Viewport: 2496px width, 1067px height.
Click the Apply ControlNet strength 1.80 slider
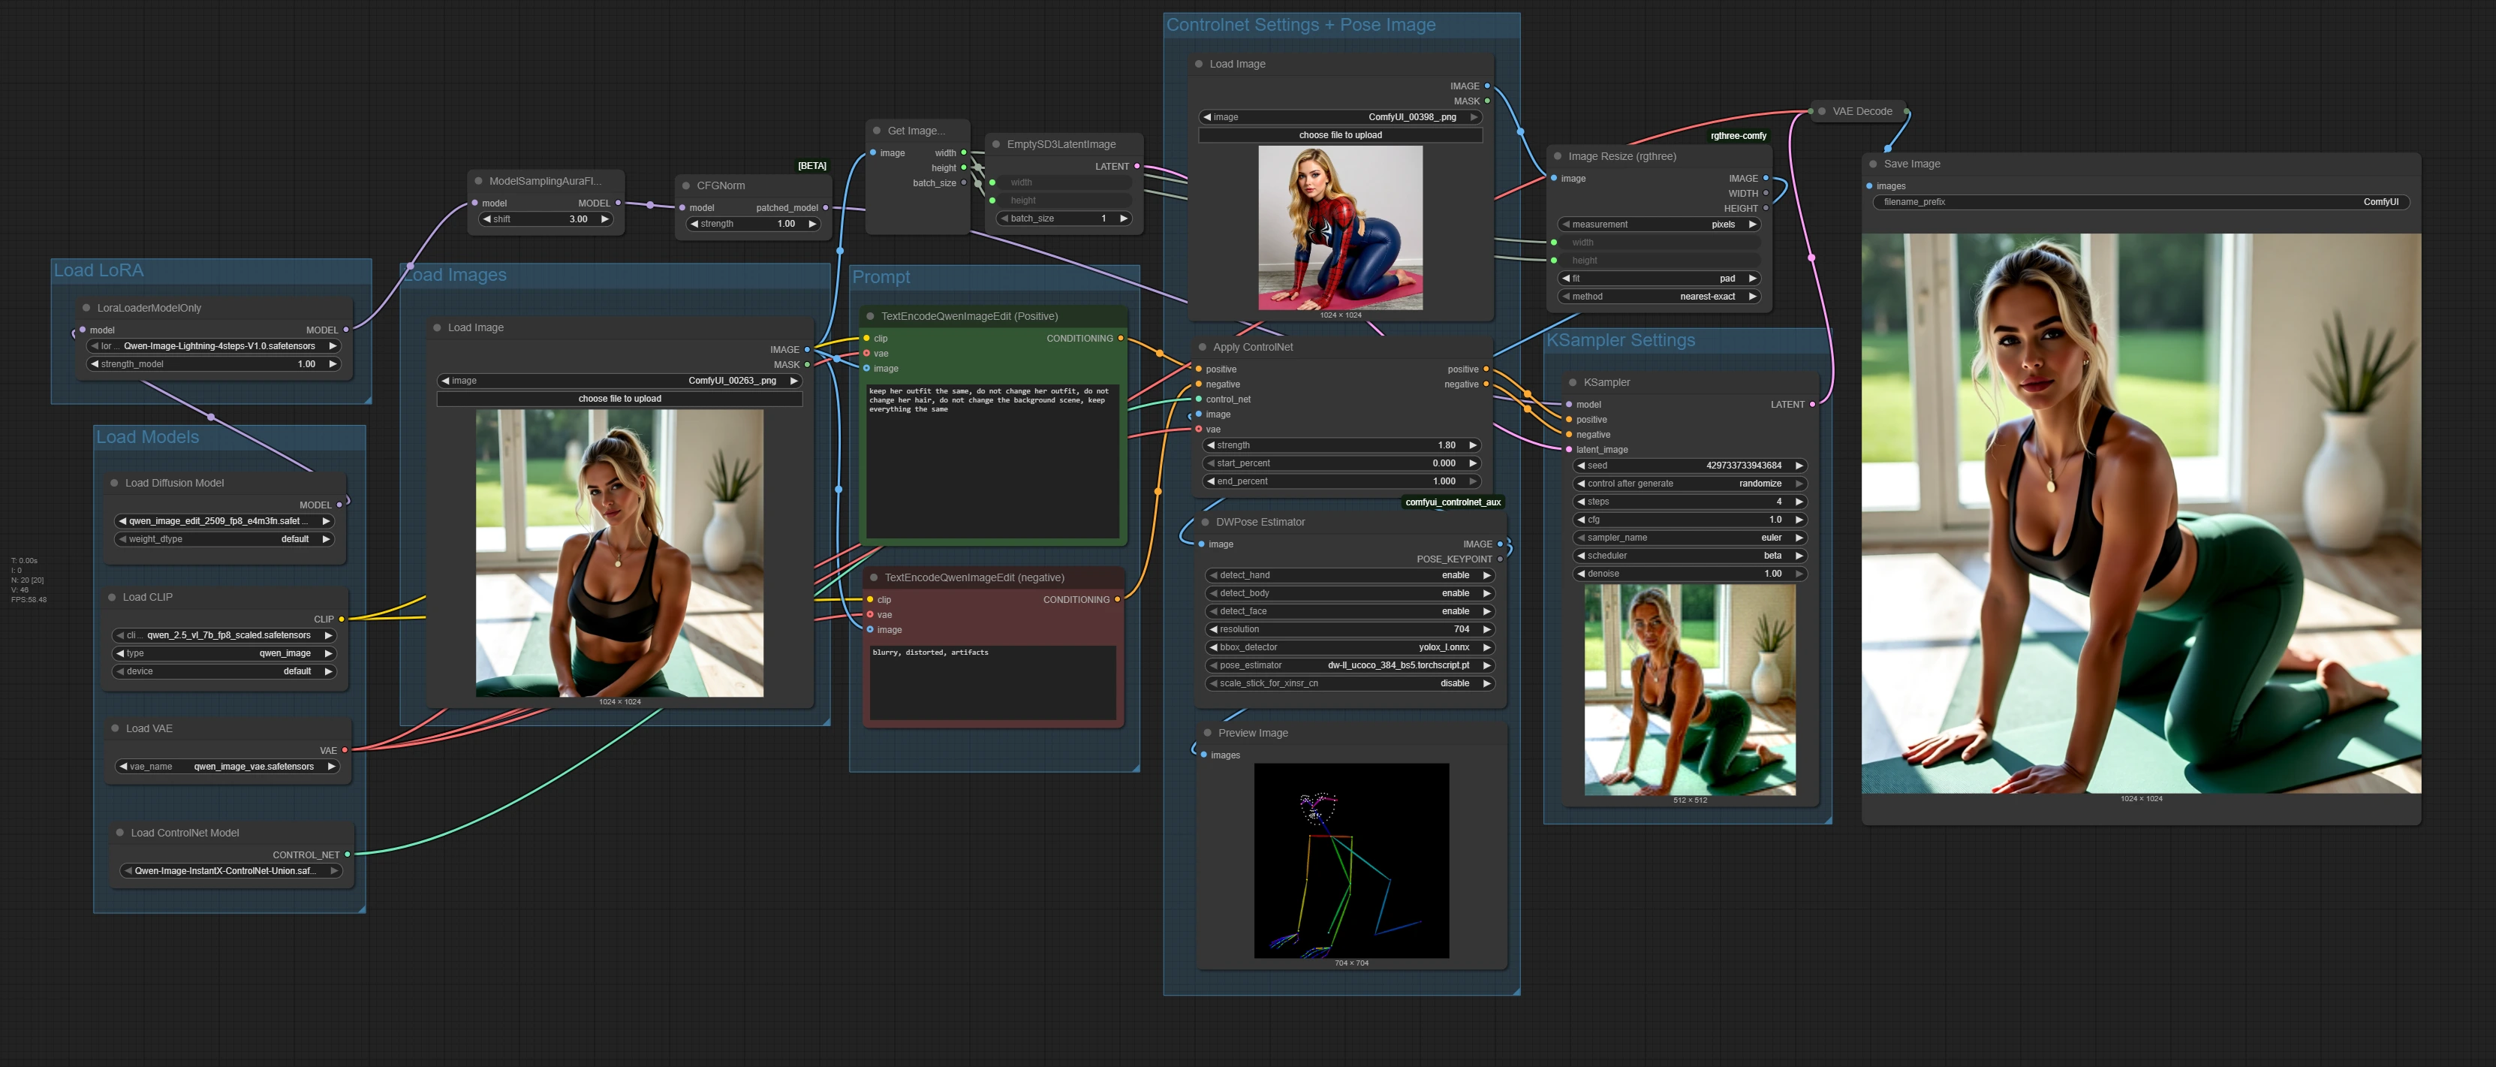1342,446
